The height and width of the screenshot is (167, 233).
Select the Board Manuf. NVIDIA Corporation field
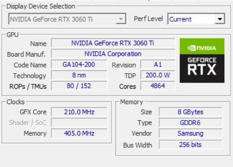tap(113, 54)
